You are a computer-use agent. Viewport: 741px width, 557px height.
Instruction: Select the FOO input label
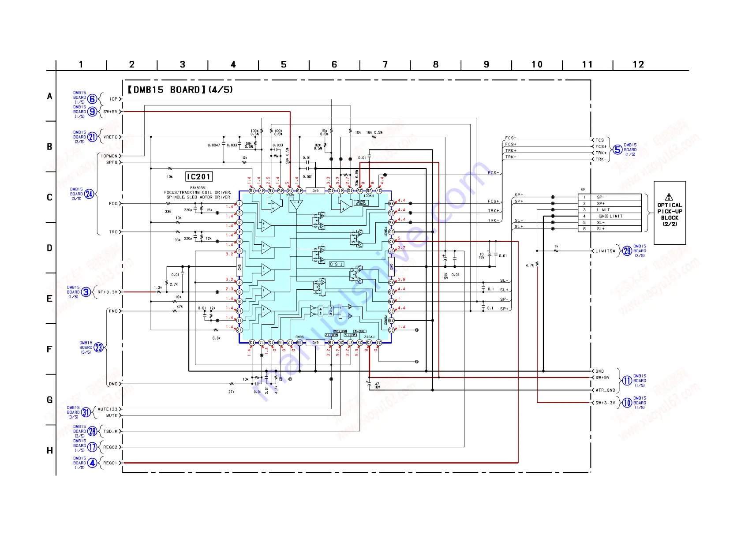point(113,204)
